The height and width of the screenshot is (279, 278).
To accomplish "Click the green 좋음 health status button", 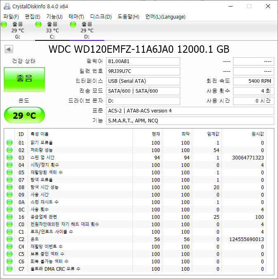I will 24,80.
